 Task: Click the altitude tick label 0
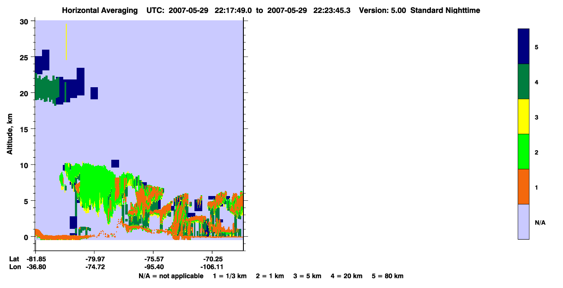tap(27, 237)
